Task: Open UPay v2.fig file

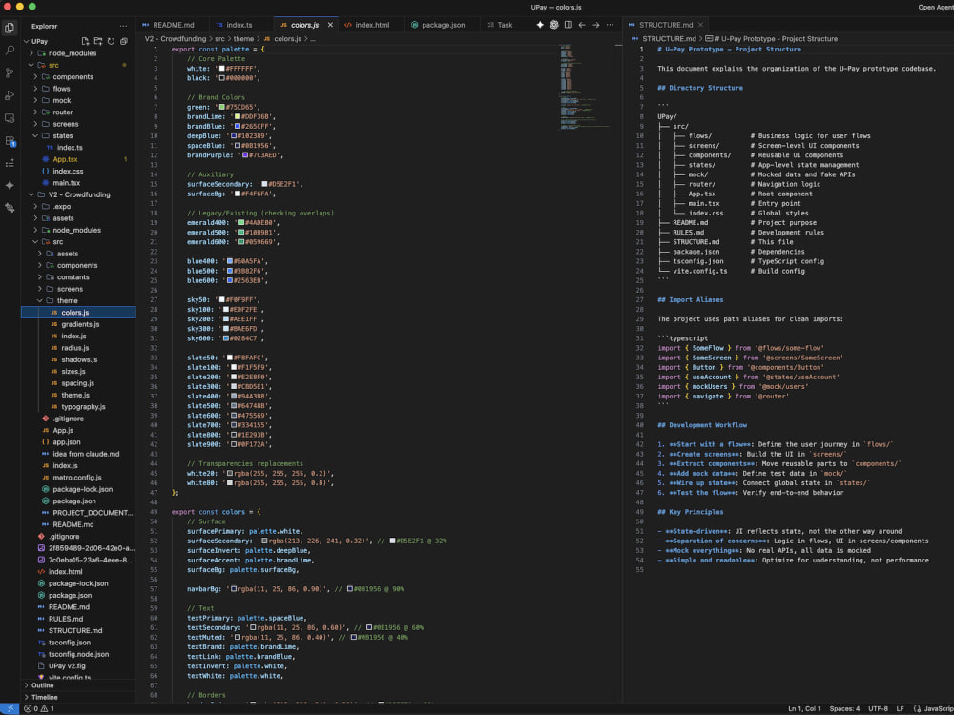Action: tap(67, 666)
